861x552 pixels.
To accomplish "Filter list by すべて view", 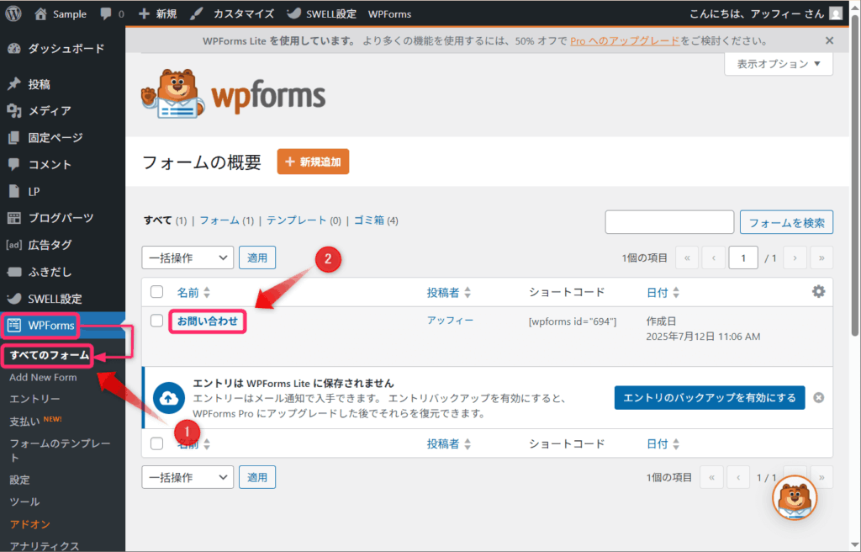I will pyautogui.click(x=158, y=220).
